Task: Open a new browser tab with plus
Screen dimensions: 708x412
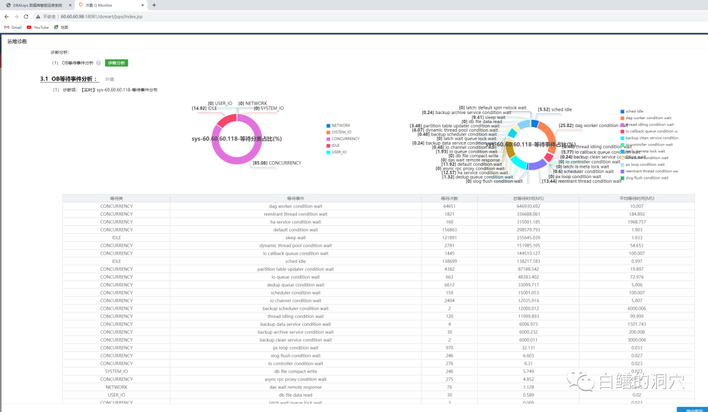Action: [x=154, y=5]
